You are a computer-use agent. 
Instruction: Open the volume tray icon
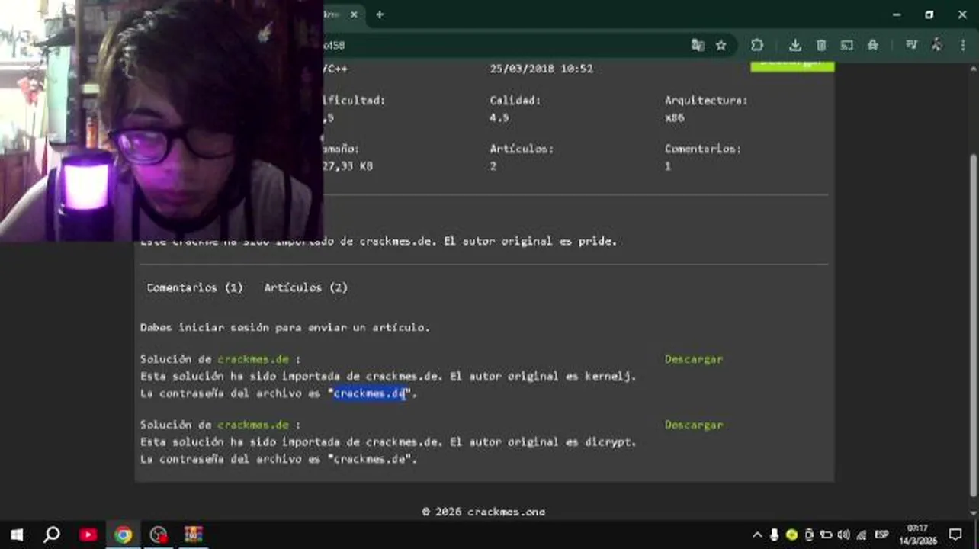(x=844, y=535)
